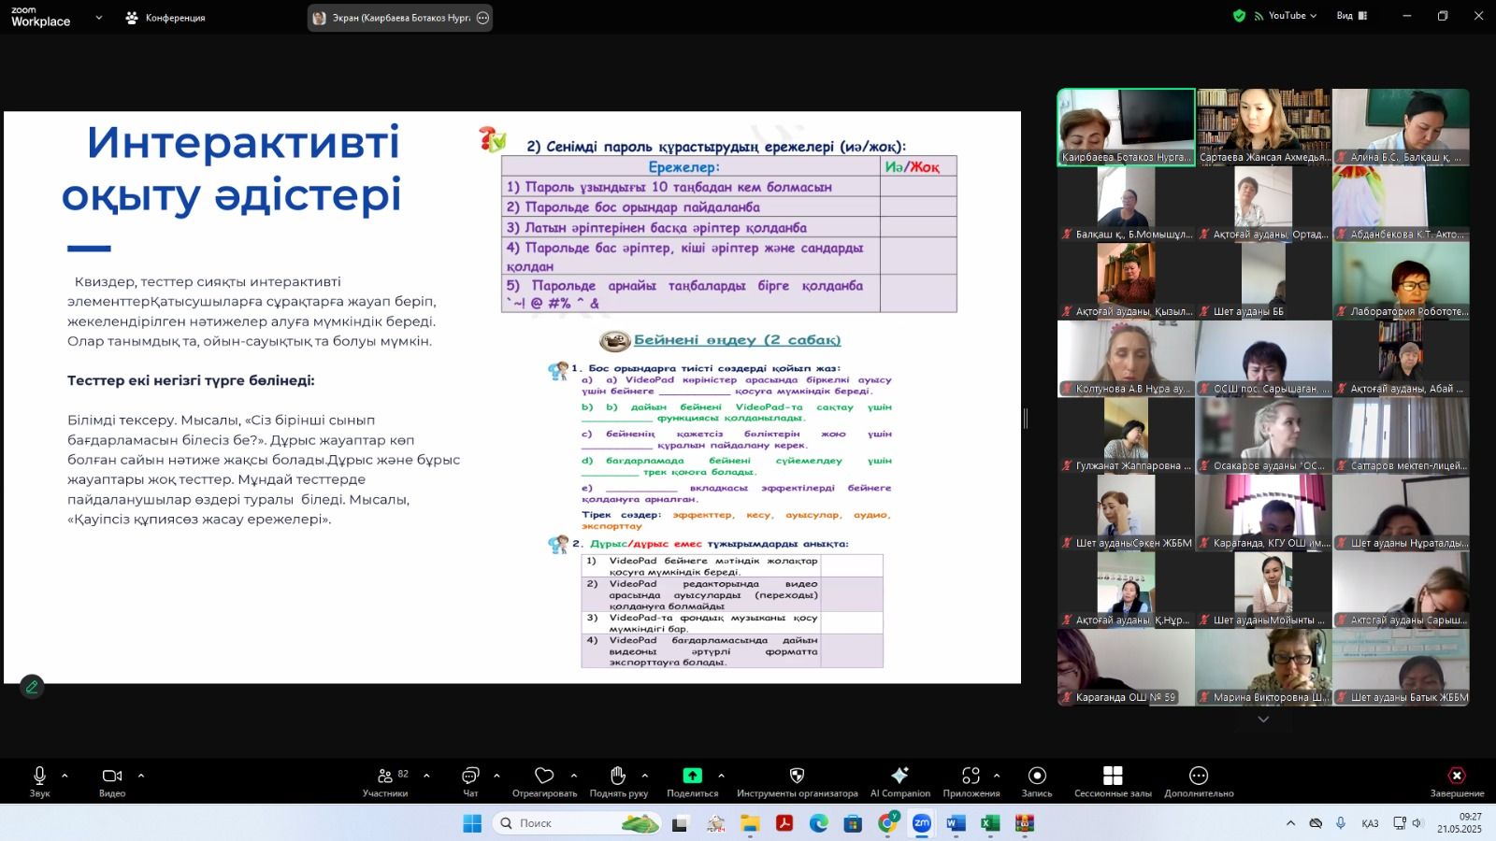Raise hand with Поднять руку
The height and width of the screenshot is (841, 1496).
618,777
